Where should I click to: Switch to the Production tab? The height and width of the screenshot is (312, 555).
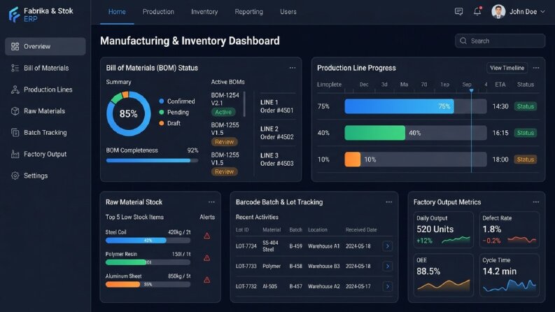point(158,12)
